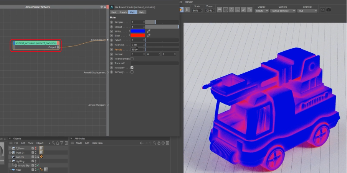Toggle the animation dot next to Samples

(112, 22)
